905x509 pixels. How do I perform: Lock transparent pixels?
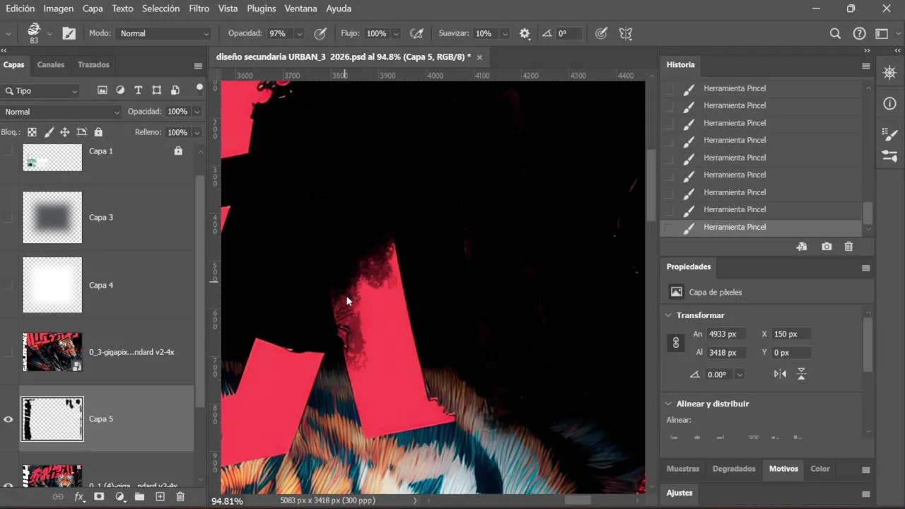click(32, 132)
